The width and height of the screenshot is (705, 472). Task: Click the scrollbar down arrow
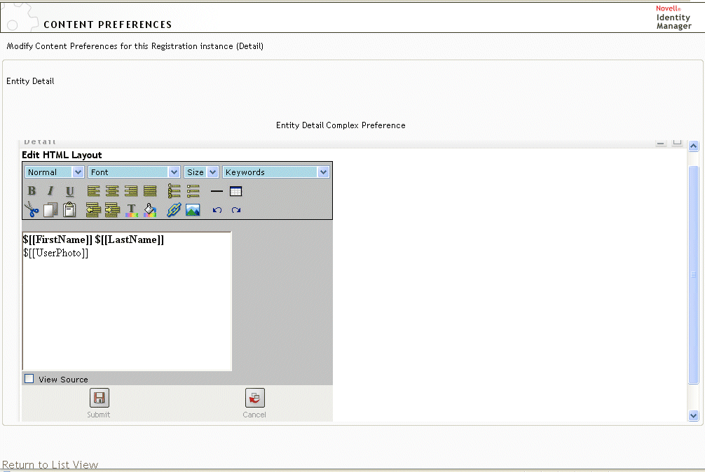point(693,416)
